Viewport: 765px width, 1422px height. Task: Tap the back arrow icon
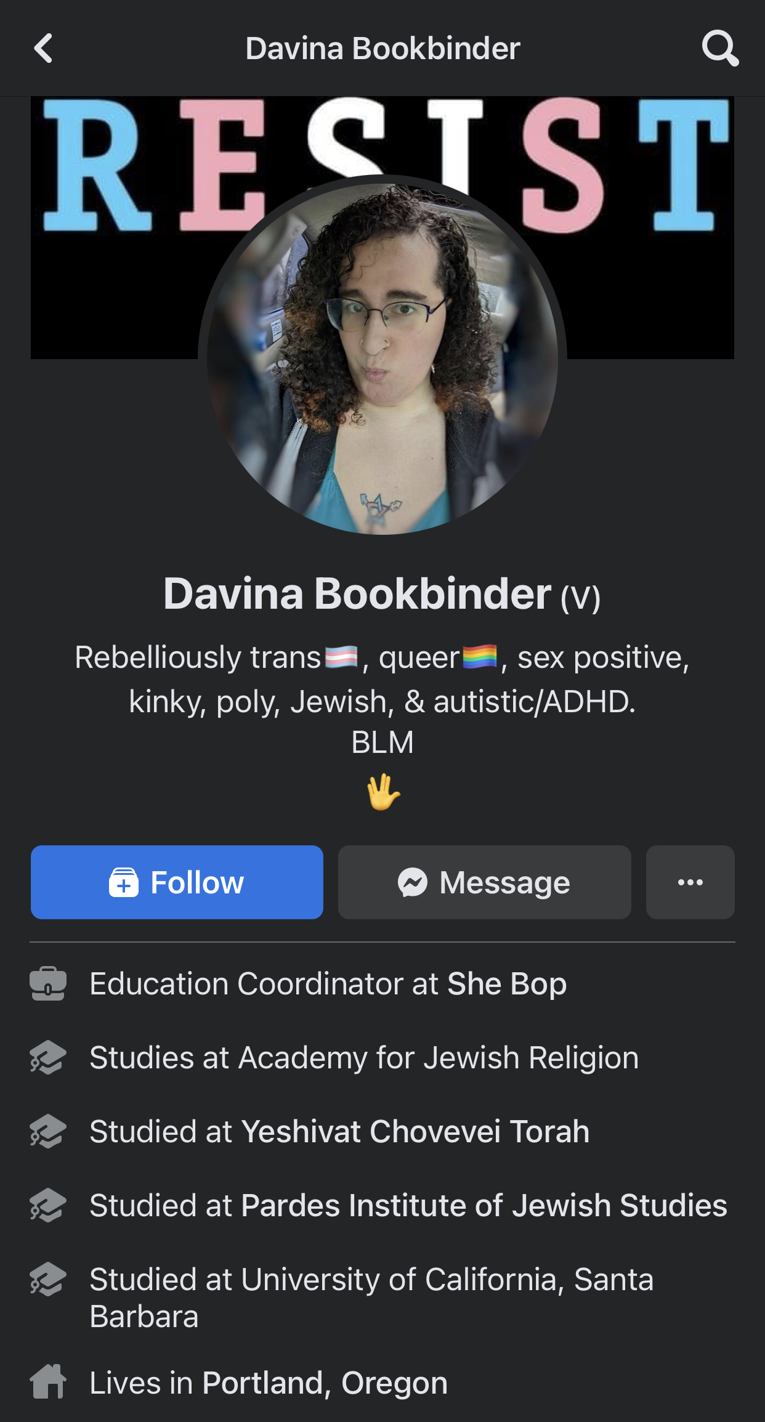pyautogui.click(x=43, y=48)
